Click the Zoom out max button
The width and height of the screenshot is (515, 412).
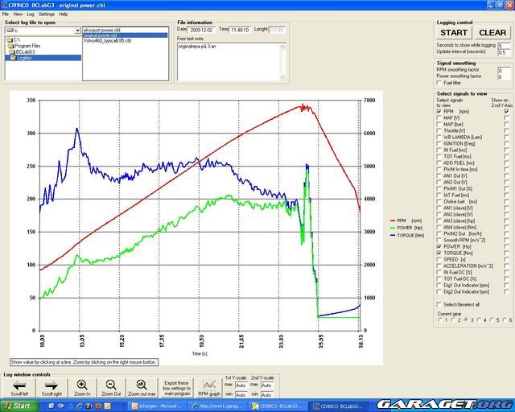(141, 389)
